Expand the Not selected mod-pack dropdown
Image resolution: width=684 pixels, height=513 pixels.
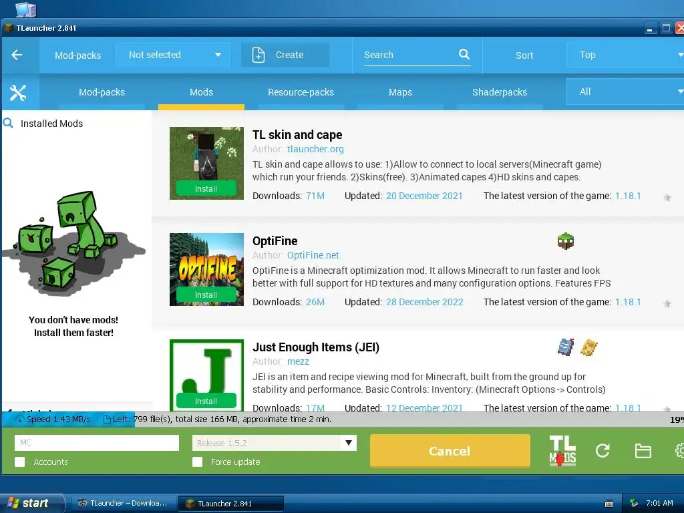[x=173, y=55]
